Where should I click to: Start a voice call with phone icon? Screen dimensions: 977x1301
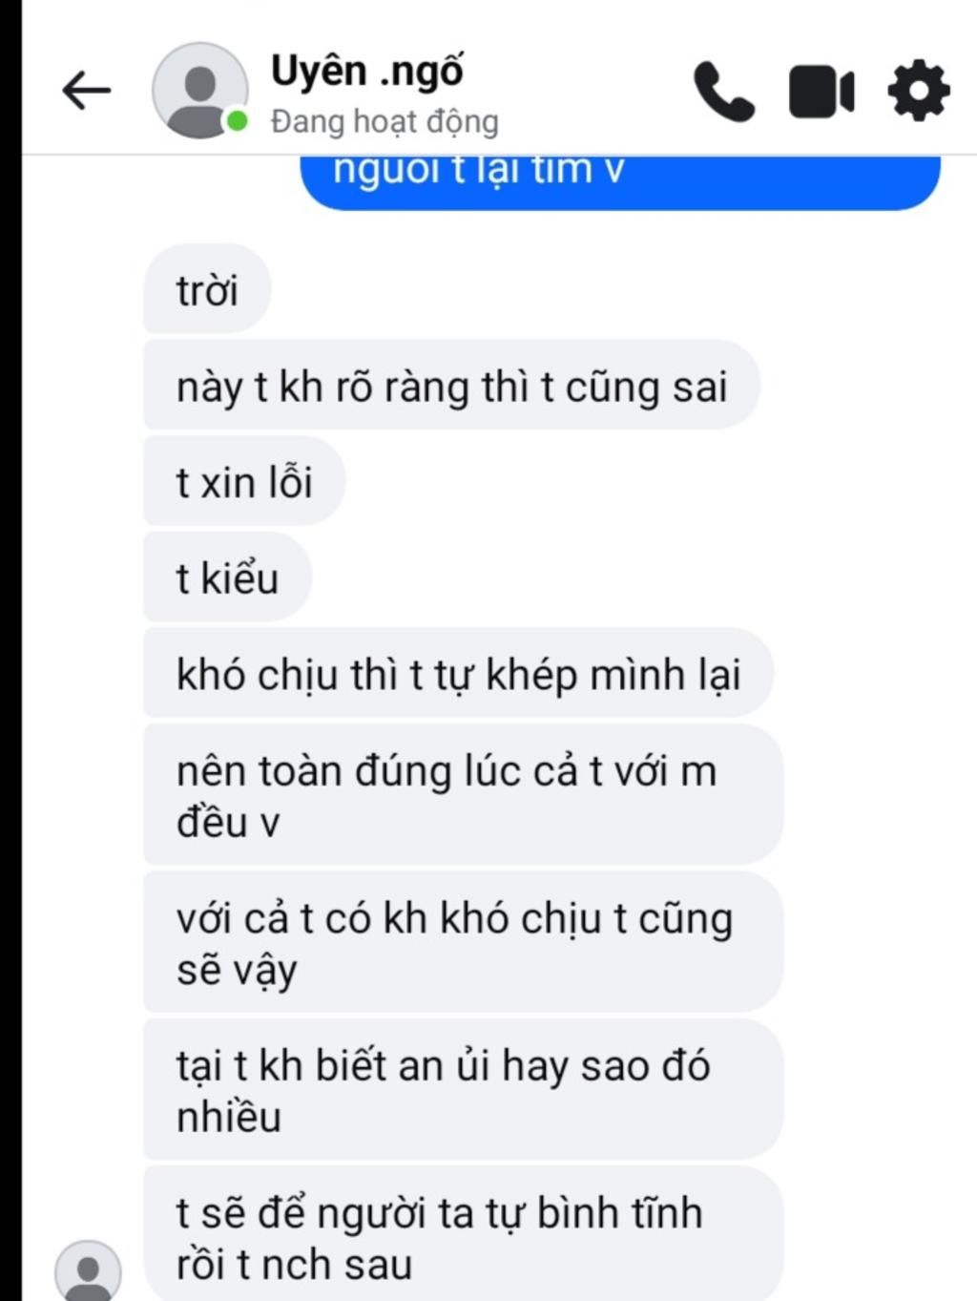pos(723,92)
